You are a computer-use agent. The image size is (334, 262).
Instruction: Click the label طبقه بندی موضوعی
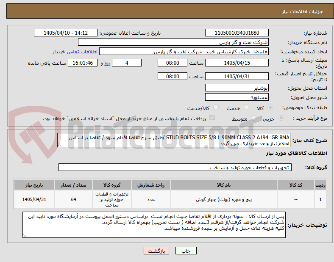pyautogui.click(x=305, y=108)
